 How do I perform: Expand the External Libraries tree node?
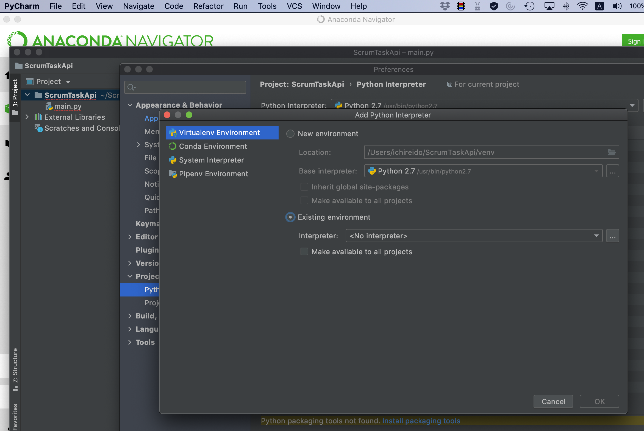pos(27,117)
